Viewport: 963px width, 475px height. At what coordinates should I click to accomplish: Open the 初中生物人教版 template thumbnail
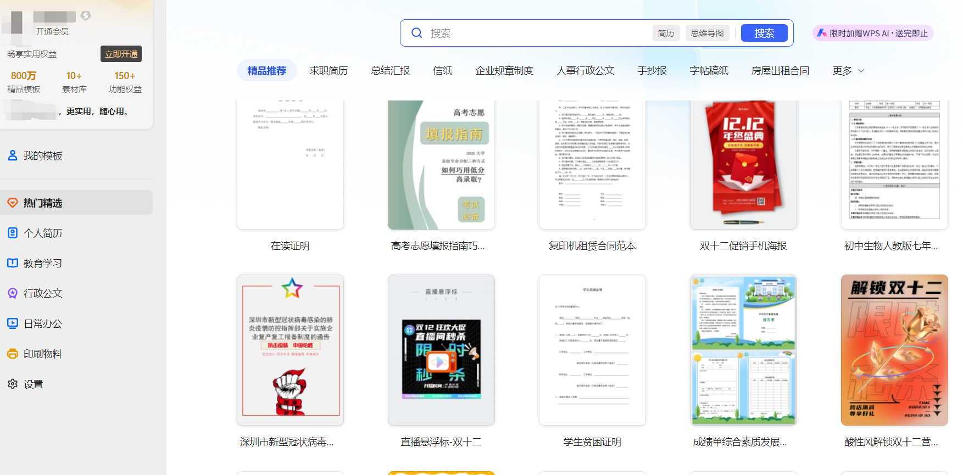pyautogui.click(x=894, y=165)
